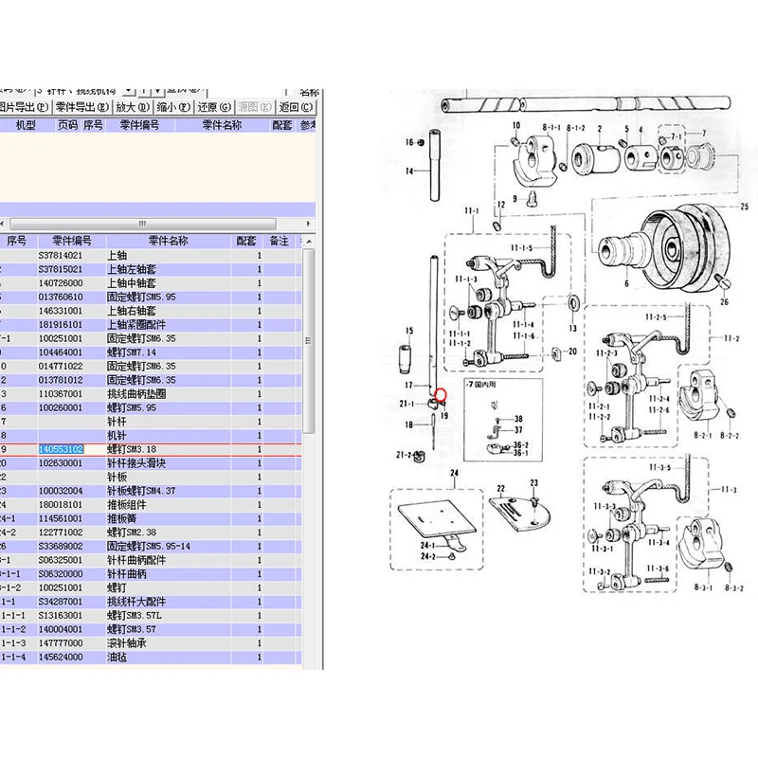Viewport: 758px width, 758px height.
Task: Click the 机型 column header
Action: (x=26, y=125)
